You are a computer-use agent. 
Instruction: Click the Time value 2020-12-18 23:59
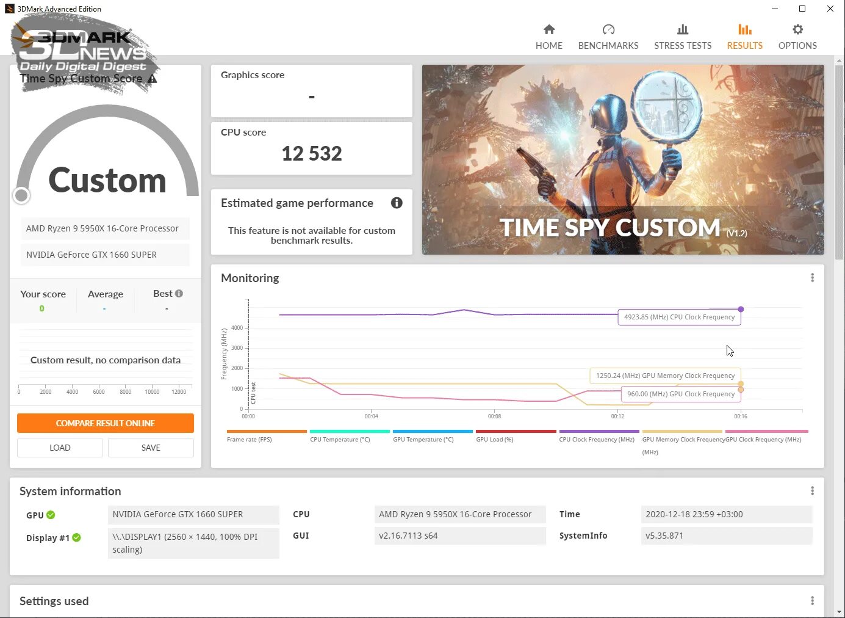pos(727,514)
